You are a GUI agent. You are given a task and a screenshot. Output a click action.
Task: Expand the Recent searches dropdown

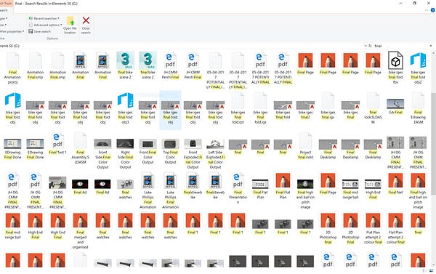point(44,18)
